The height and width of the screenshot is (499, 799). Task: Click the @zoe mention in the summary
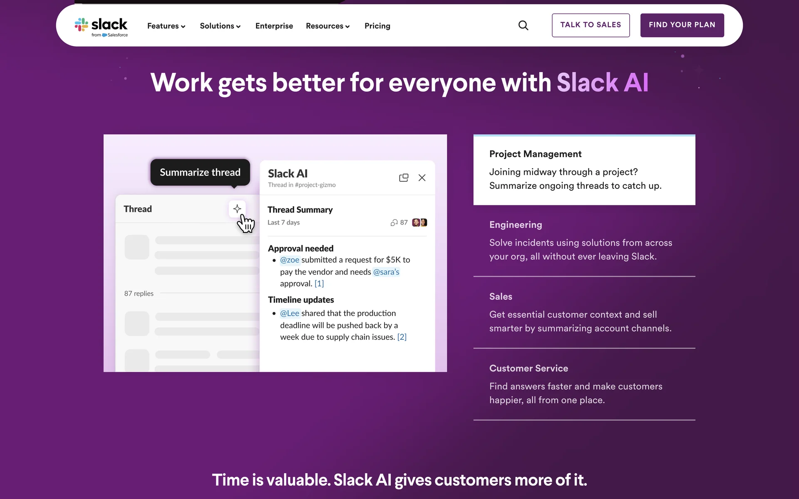[290, 260]
